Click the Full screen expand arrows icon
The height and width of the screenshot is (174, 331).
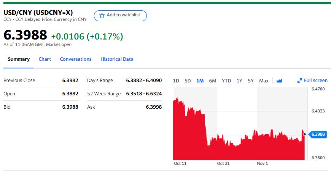pyautogui.click(x=299, y=81)
